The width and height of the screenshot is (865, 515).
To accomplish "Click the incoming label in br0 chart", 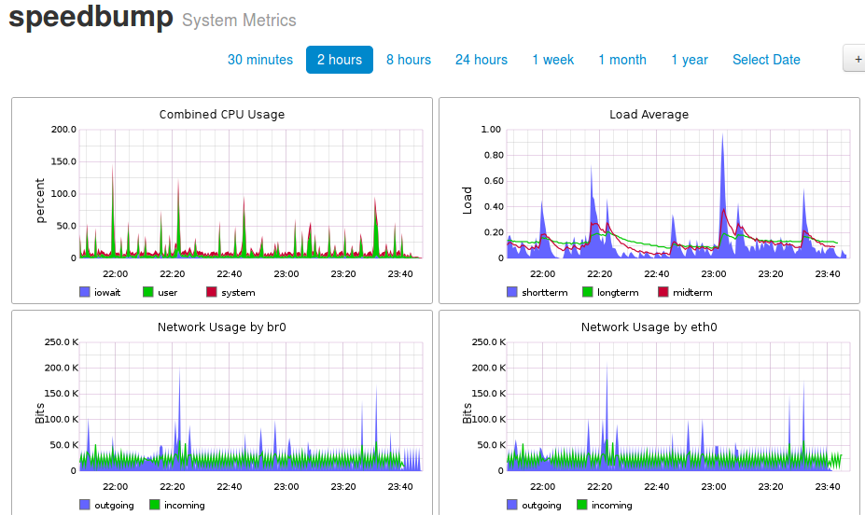I will click(x=184, y=506).
